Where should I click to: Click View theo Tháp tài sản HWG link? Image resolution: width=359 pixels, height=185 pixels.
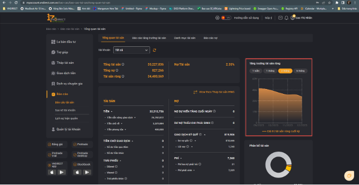(217, 92)
